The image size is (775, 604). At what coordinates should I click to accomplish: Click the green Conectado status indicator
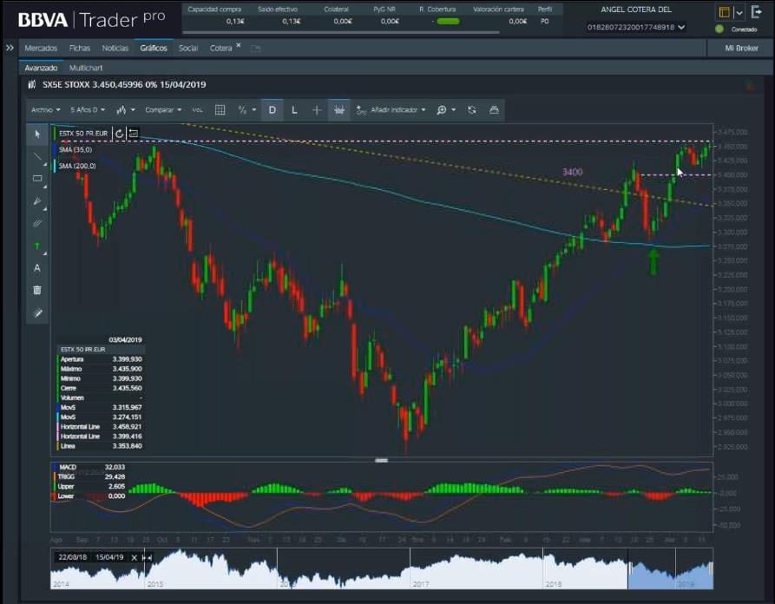(x=719, y=30)
